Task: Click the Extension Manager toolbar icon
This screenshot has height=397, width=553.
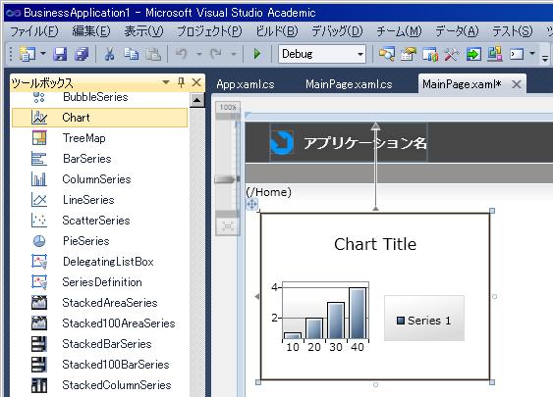Action: pos(495,54)
